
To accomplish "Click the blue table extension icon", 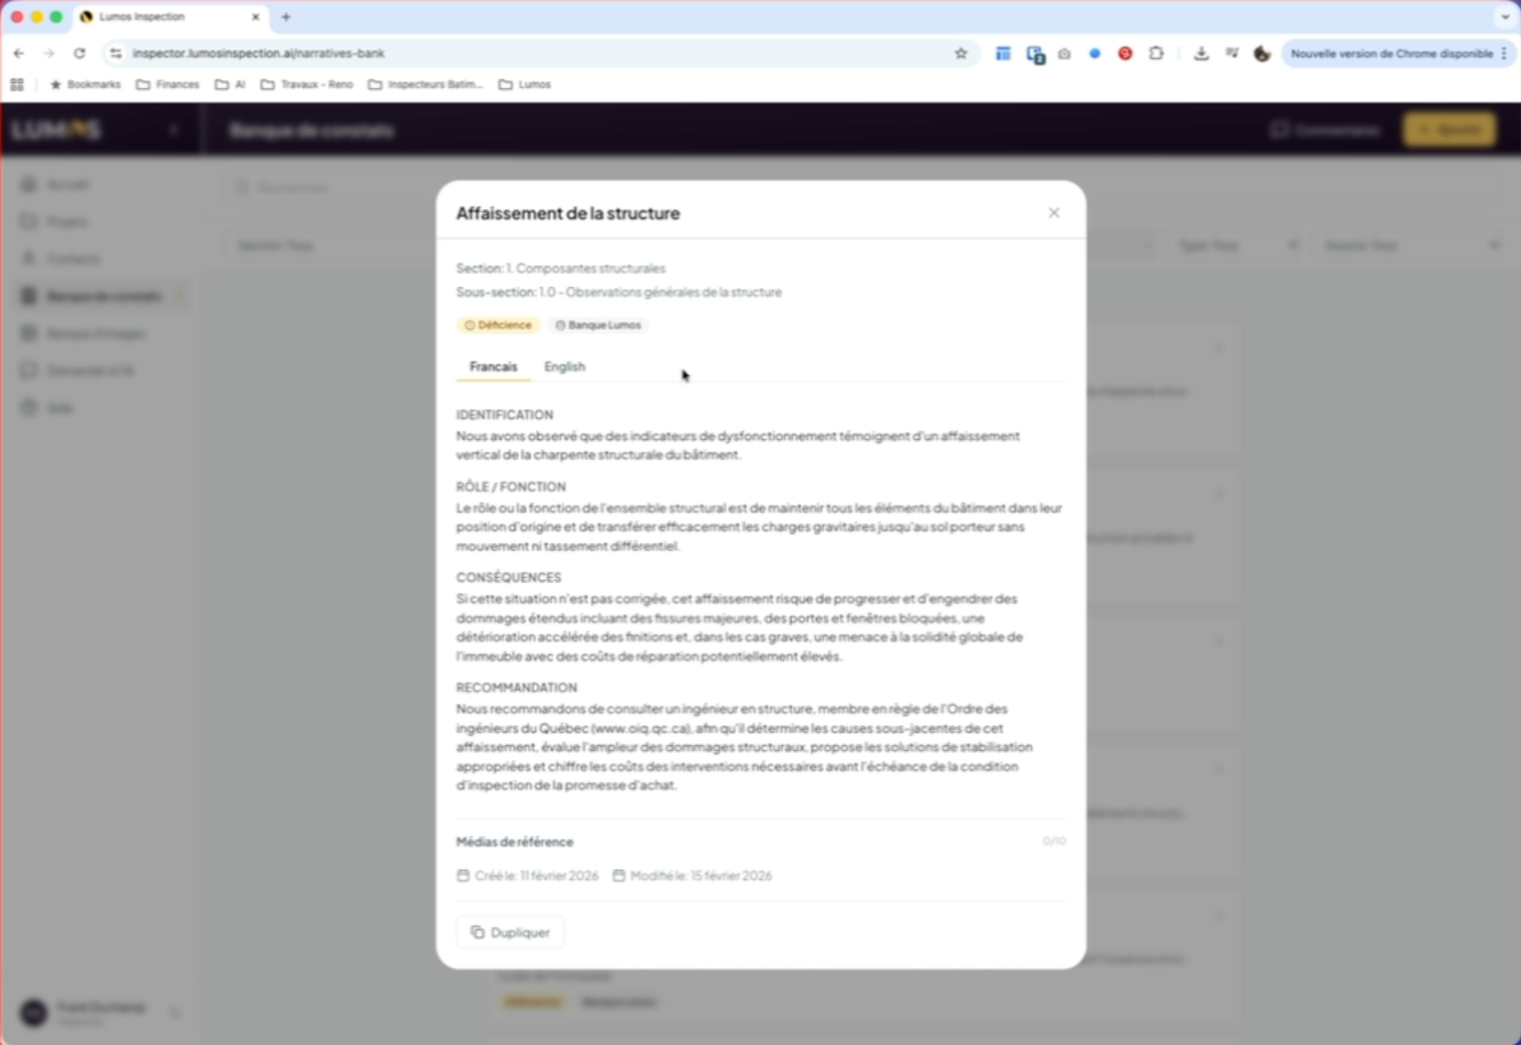I will [x=1003, y=53].
